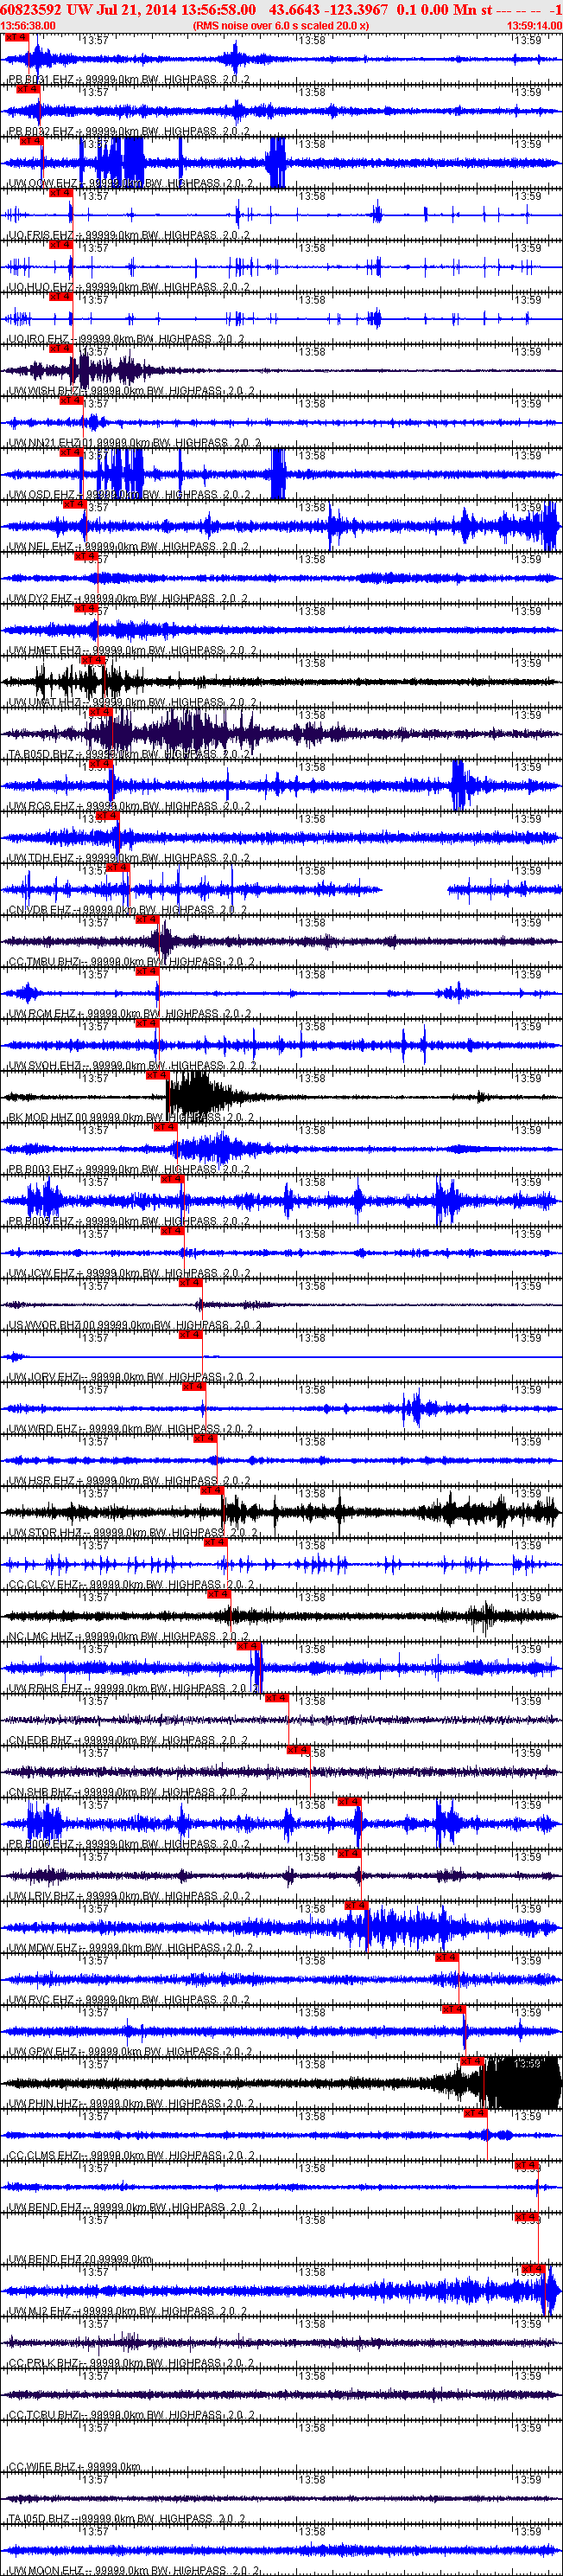Click the start time 13:56:38.00

click(28, 25)
